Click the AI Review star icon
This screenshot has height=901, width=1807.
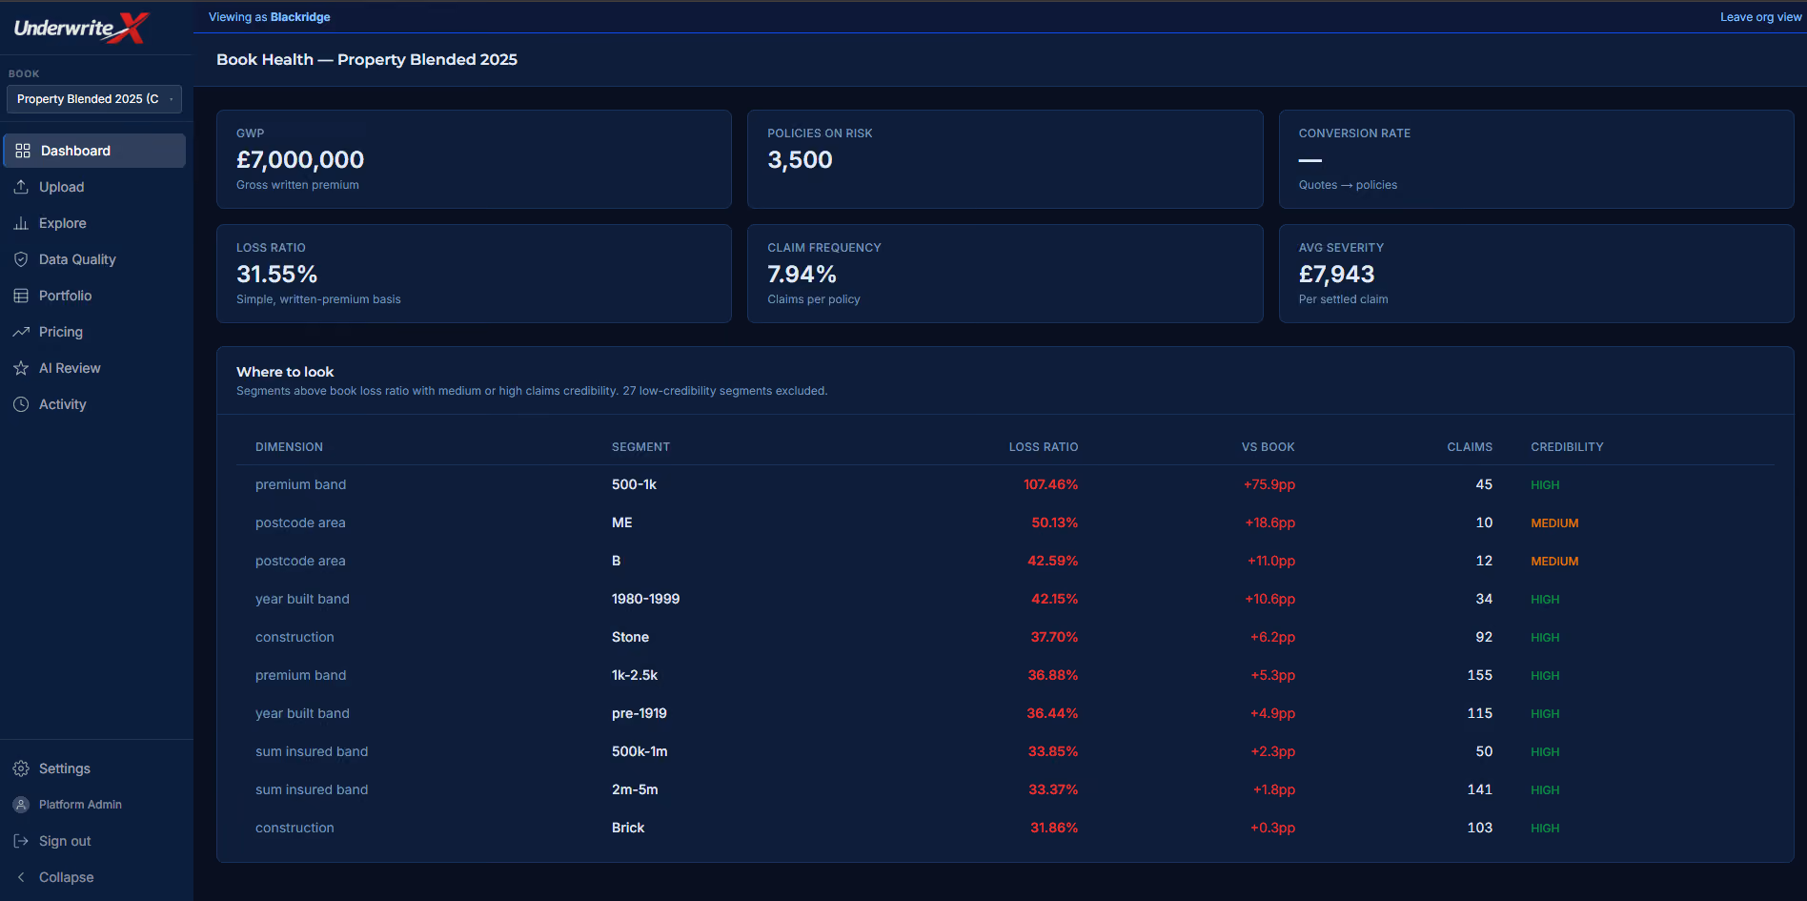[21, 368]
